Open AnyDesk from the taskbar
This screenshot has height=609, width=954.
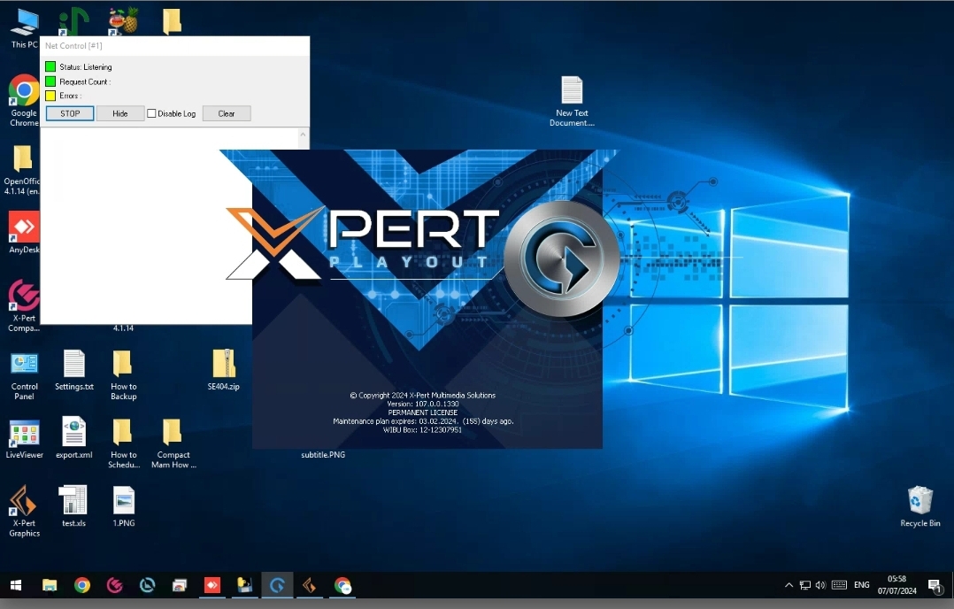coord(212,585)
